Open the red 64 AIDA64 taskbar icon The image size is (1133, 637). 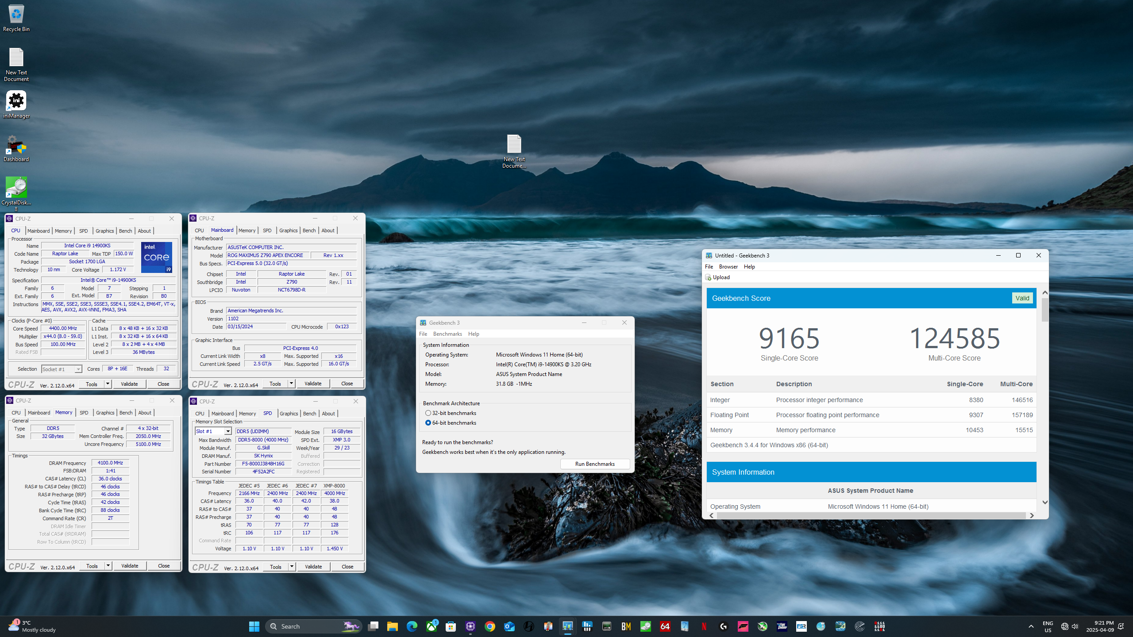tap(665, 626)
